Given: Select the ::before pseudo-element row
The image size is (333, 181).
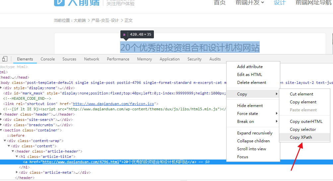Looking at the screenshot, I should (x=16, y=135).
